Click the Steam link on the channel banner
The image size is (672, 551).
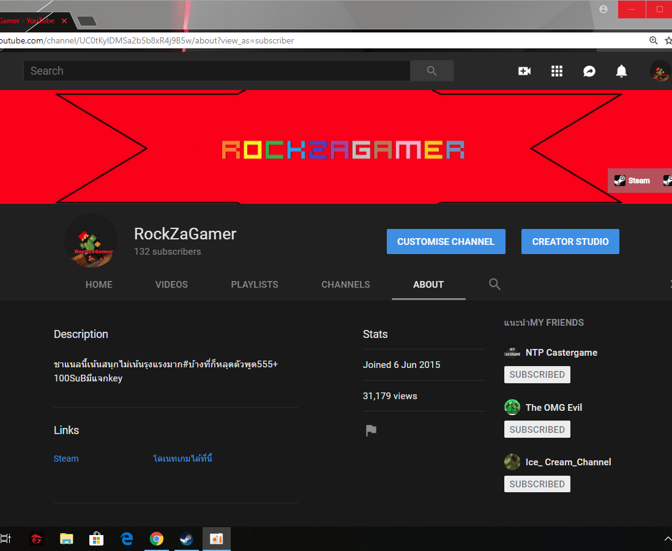(633, 181)
